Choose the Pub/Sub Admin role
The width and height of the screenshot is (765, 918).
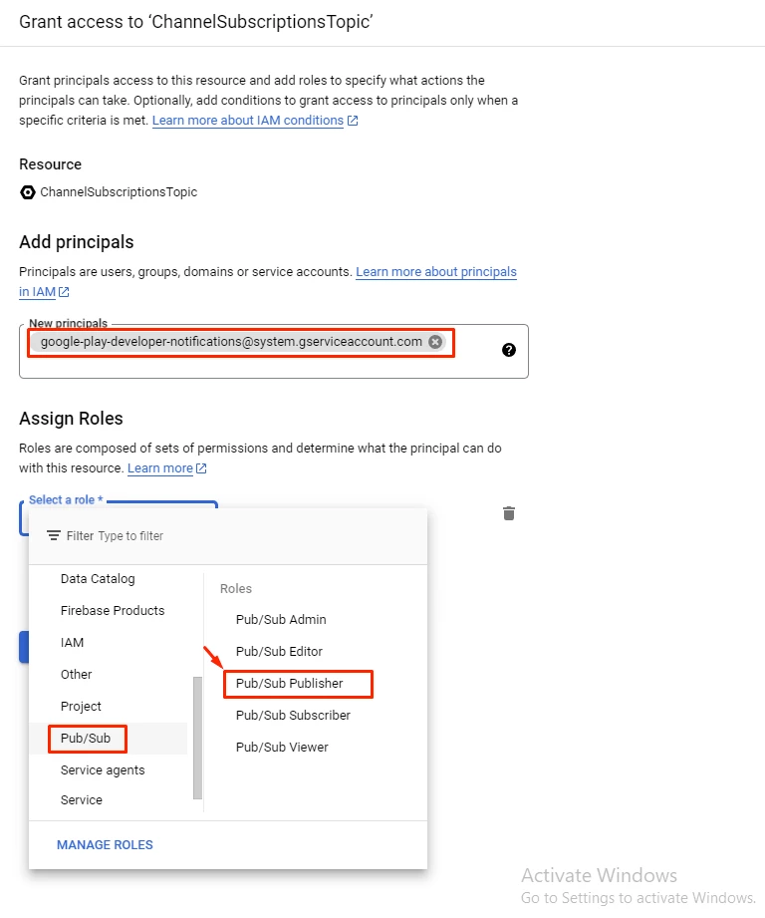281,620
